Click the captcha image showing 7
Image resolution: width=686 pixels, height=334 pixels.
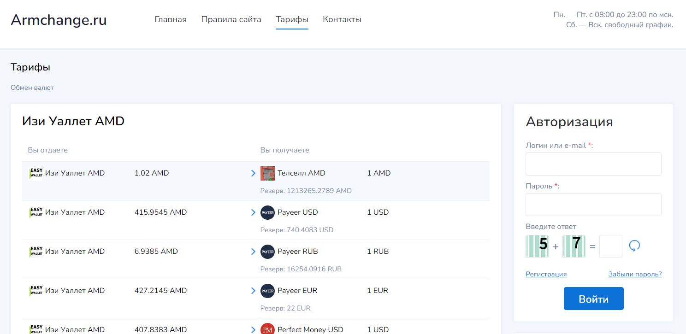click(x=574, y=246)
